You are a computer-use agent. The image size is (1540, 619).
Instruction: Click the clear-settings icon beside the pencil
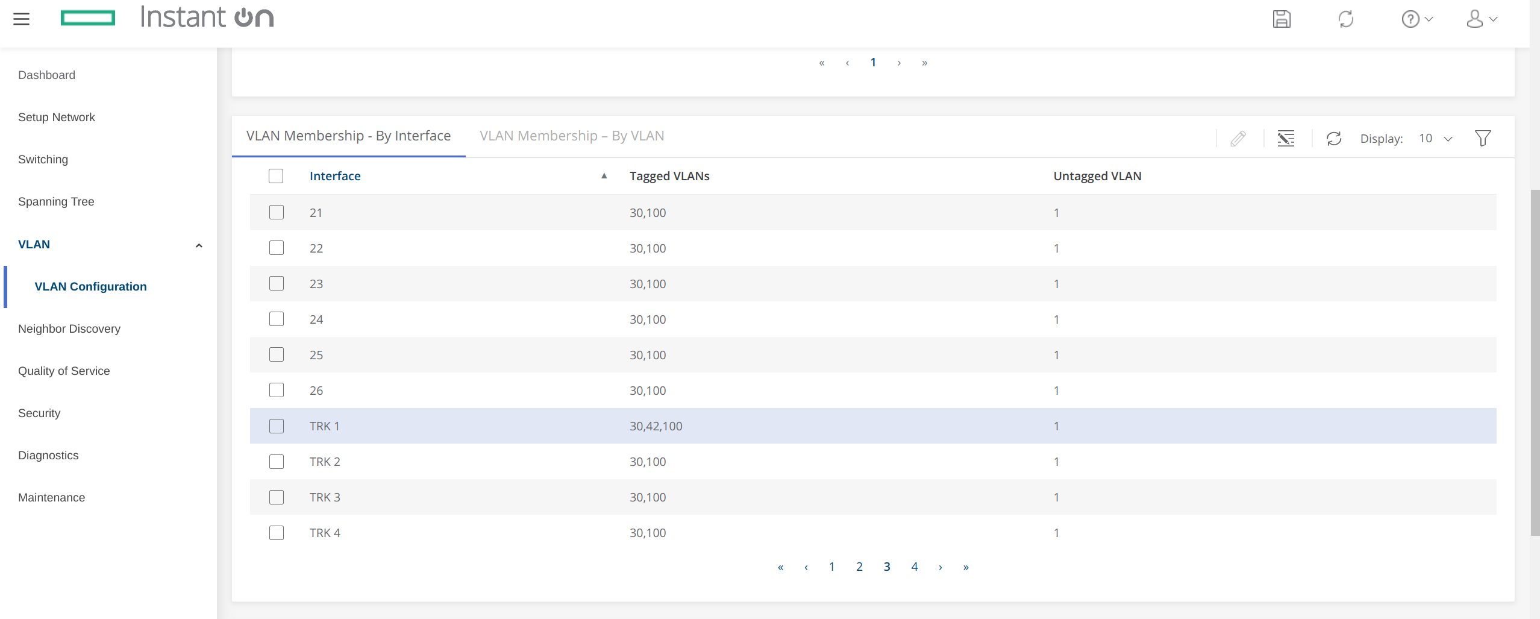[x=1286, y=139]
